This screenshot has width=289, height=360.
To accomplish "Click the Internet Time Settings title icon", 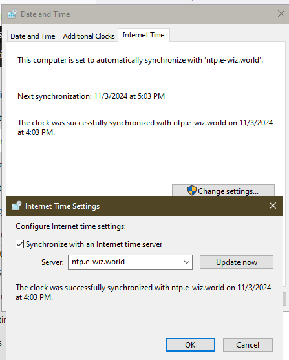I will [x=17, y=206].
